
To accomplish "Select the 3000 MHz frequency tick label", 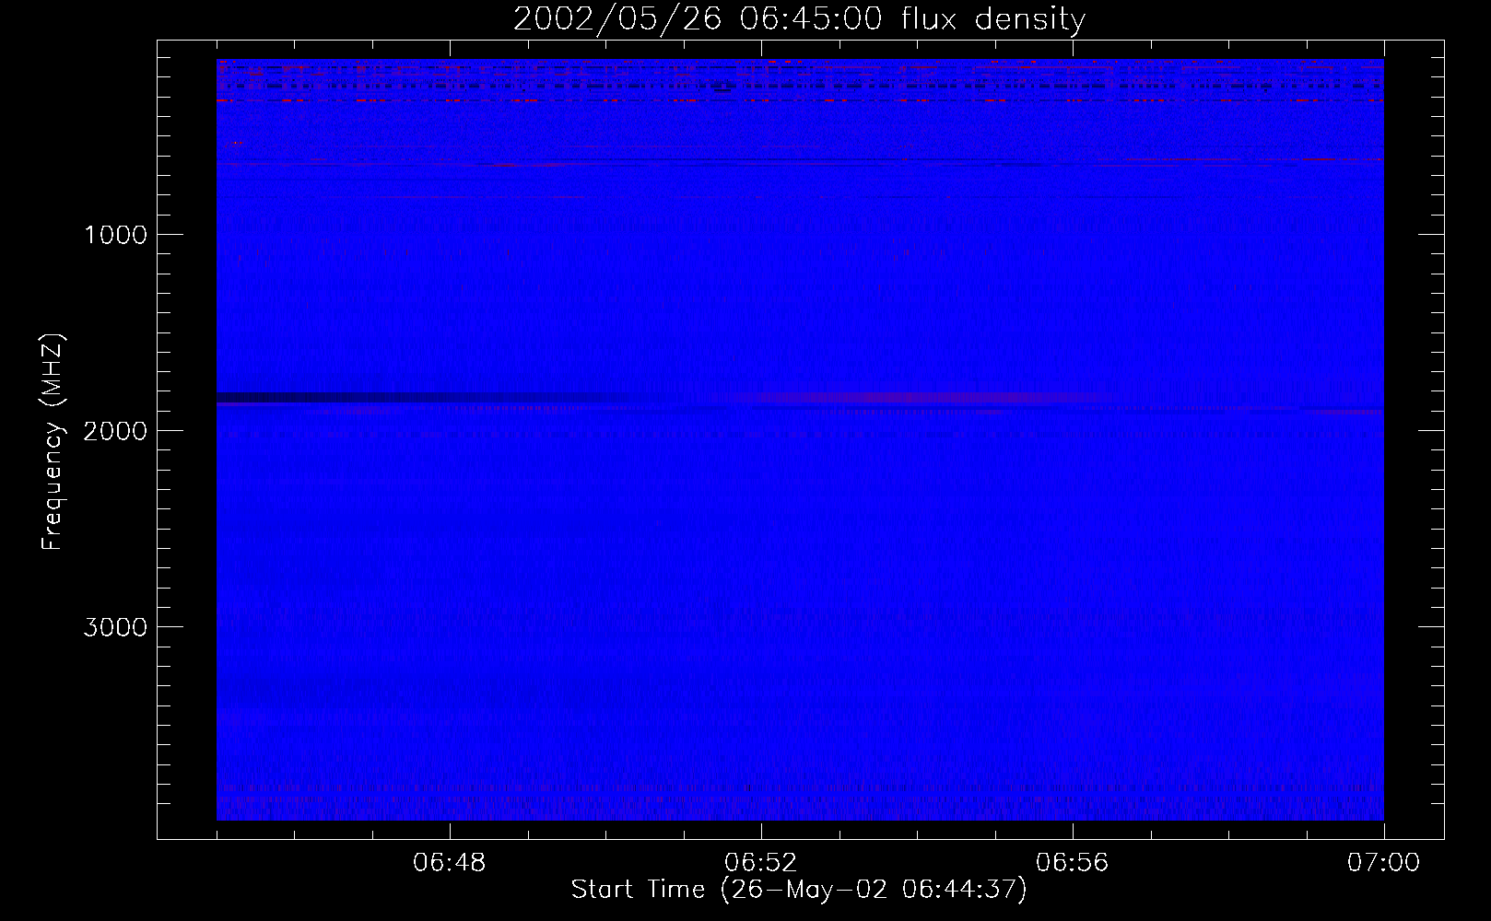I will point(115,627).
